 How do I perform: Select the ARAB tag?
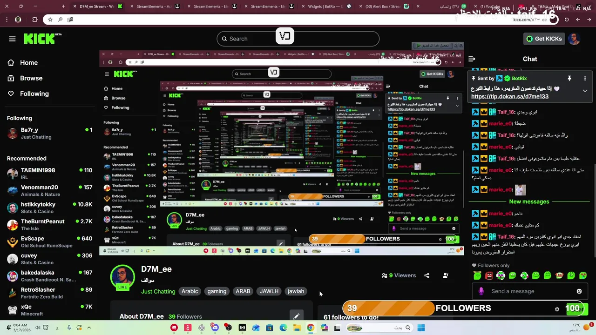coord(243,291)
